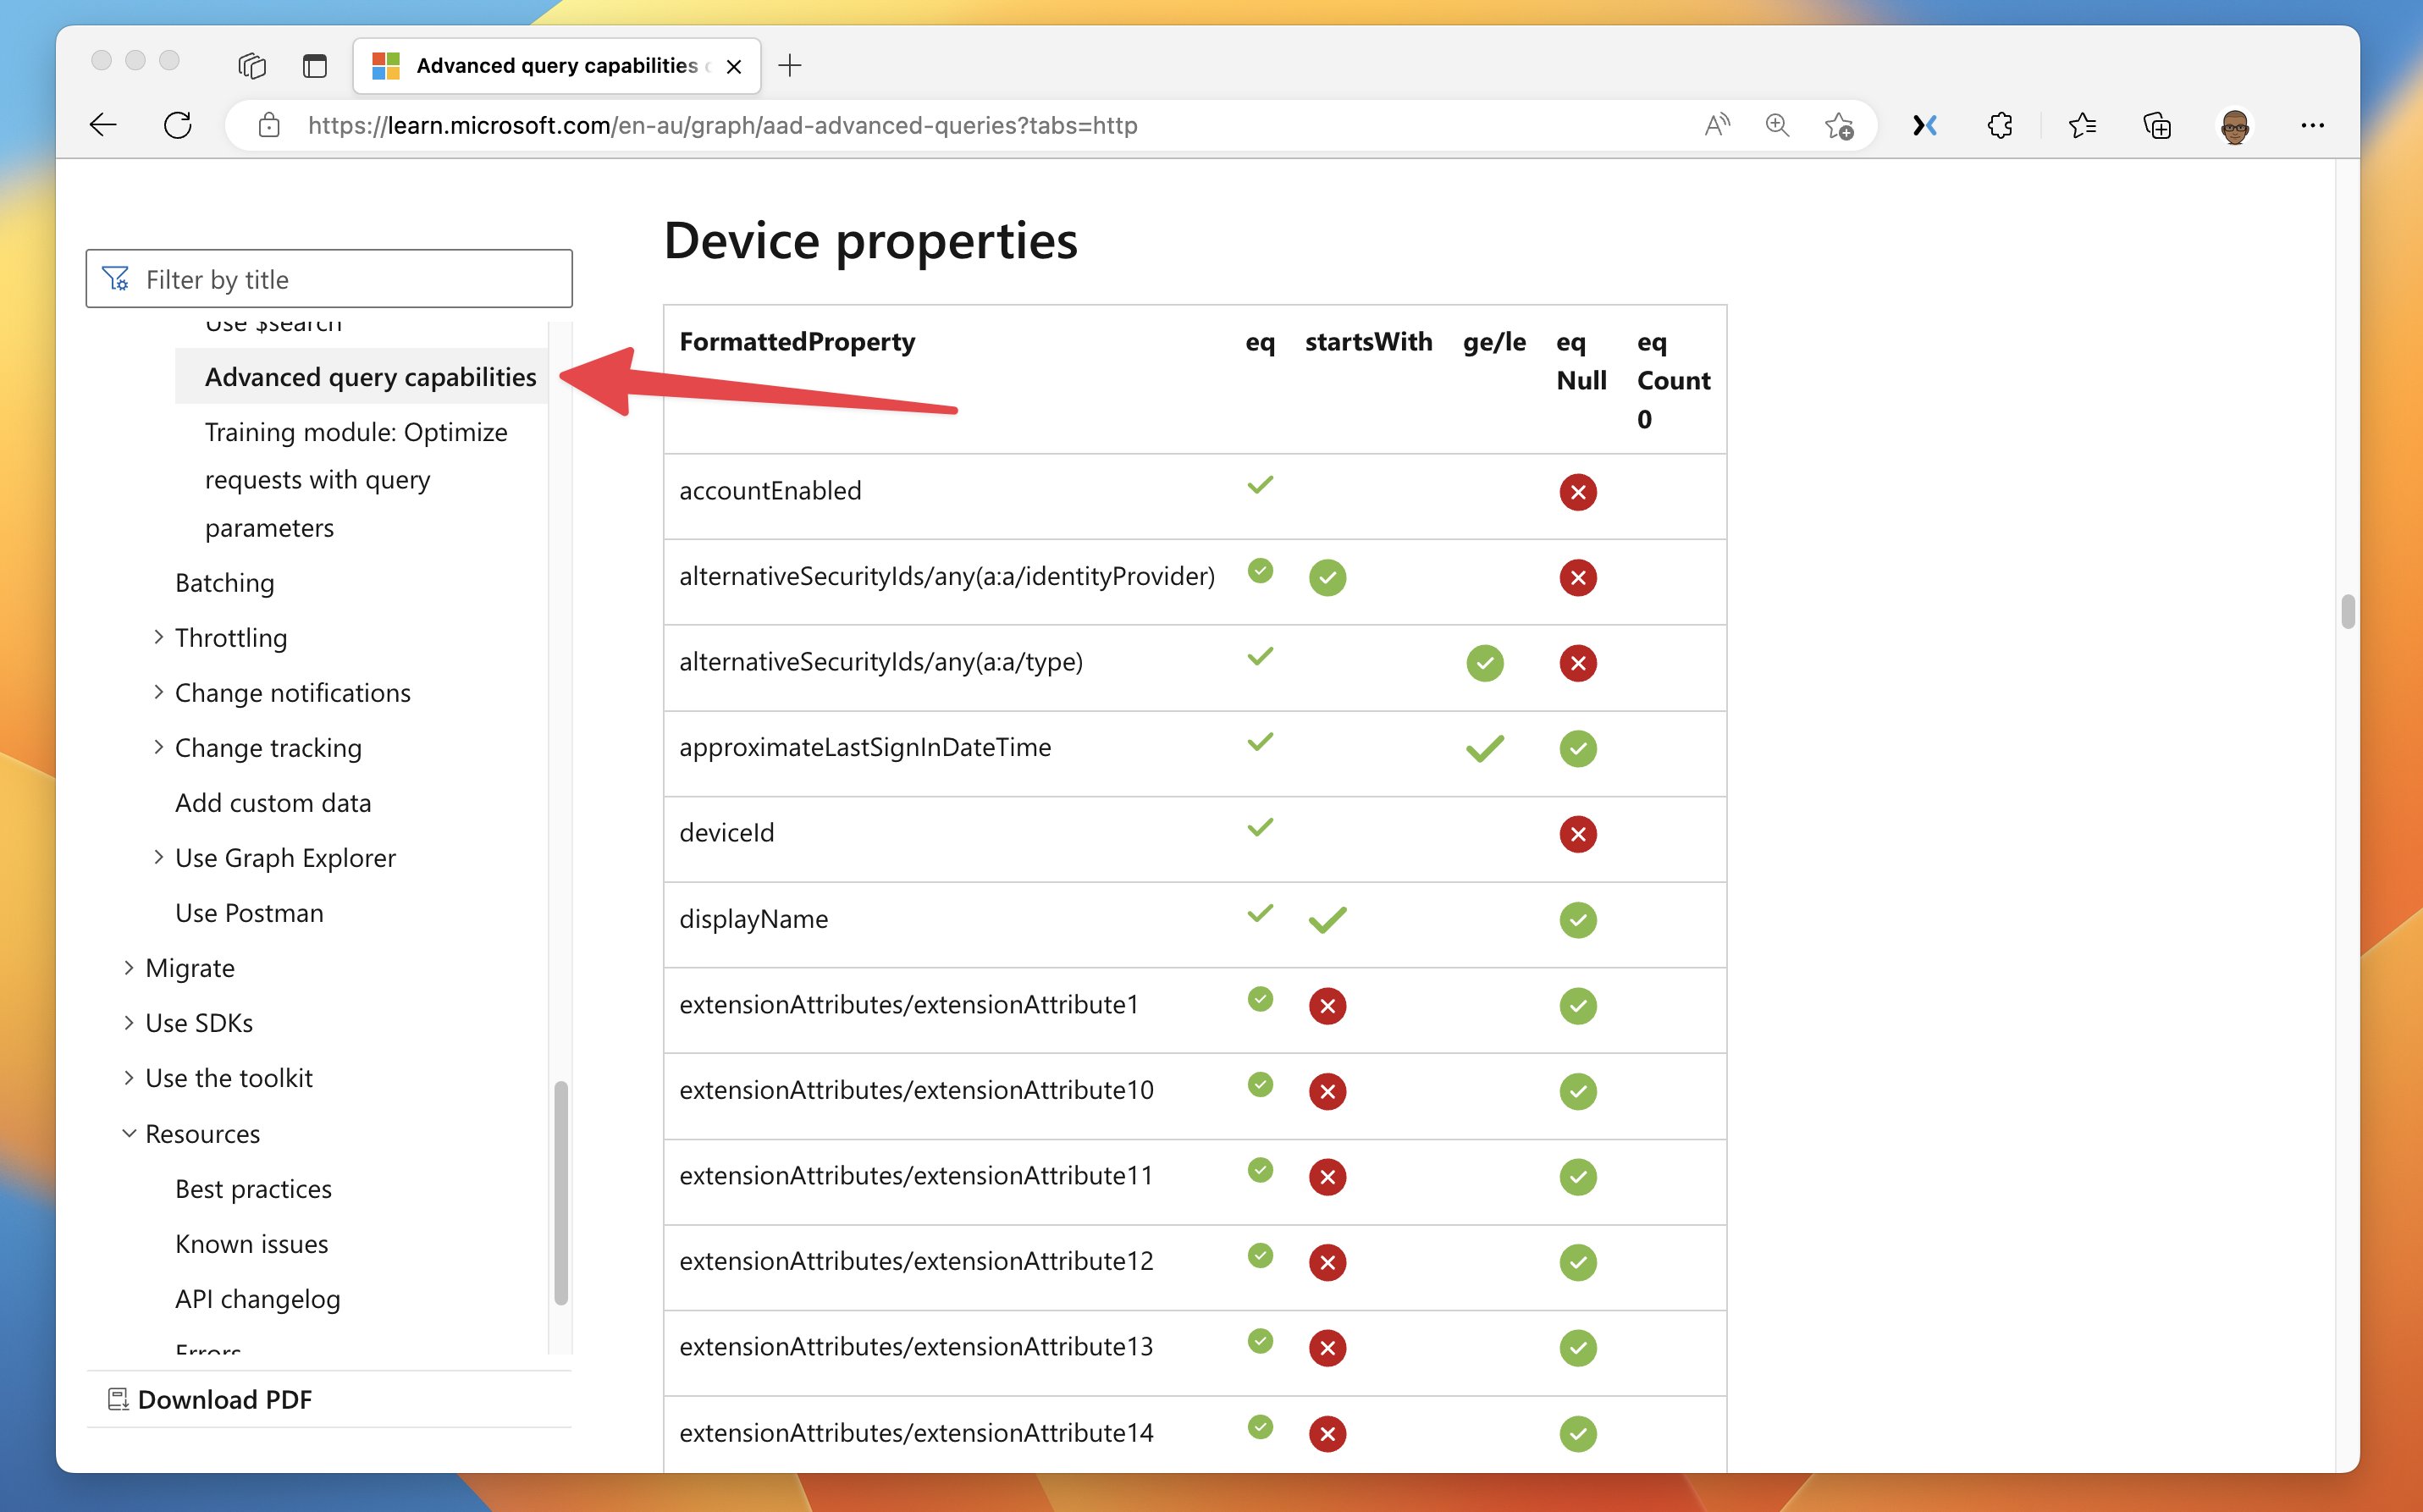Screen dimensions: 2423x1512
Task: Click red X in deviceId eq Null cell
Action: (1577, 834)
